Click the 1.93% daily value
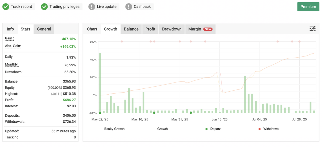 pyautogui.click(x=71, y=57)
